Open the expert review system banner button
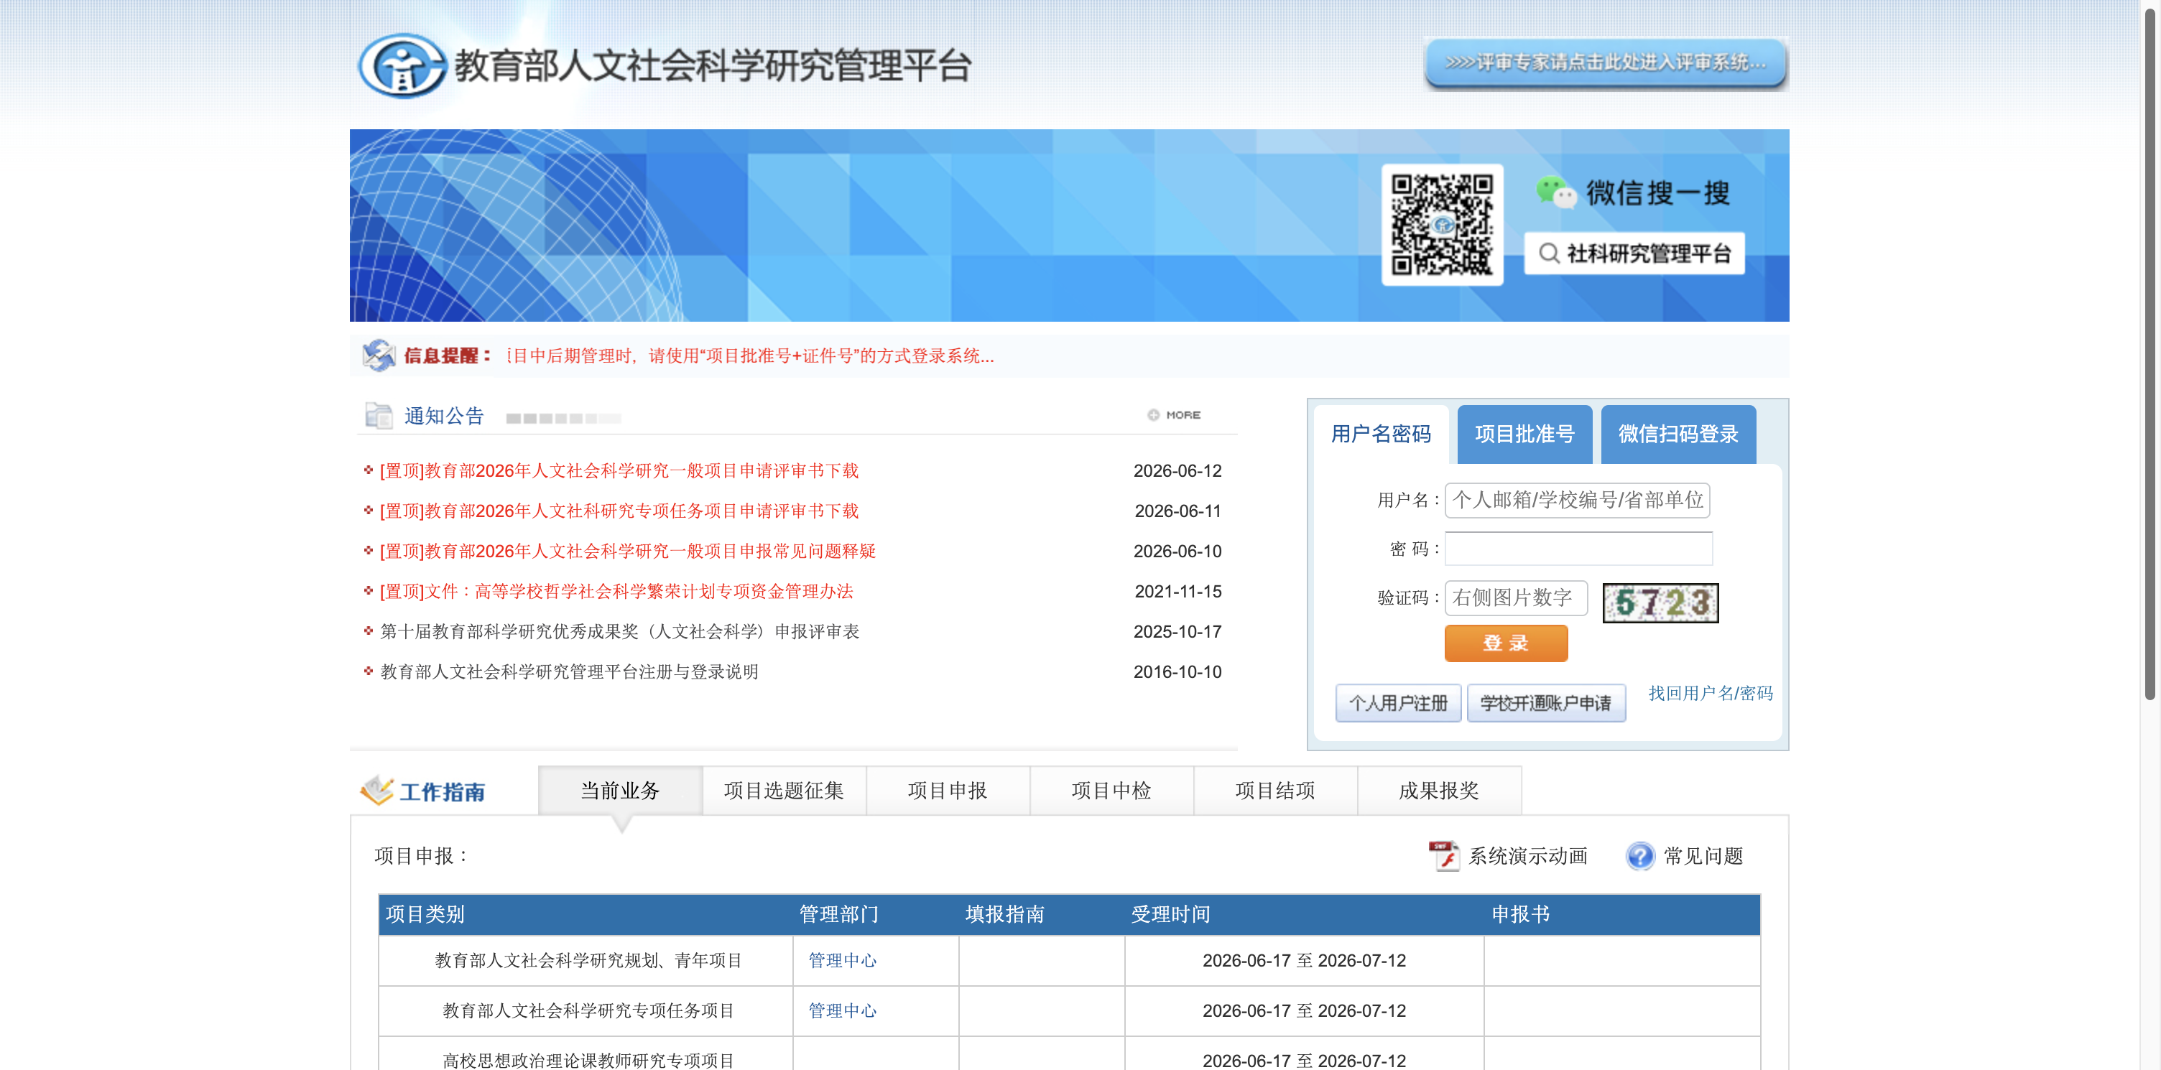The image size is (2161, 1070). [1606, 63]
